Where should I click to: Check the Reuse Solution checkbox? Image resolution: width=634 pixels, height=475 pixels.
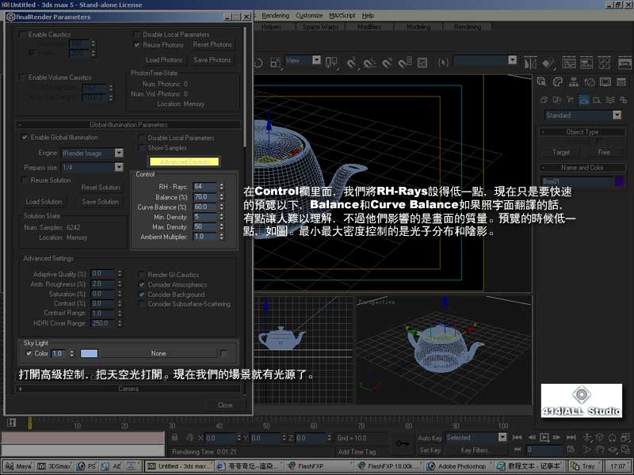tap(25, 180)
